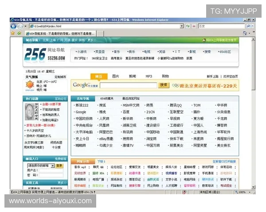This screenshot has height=212, width=266.
Task: Select the 网页 search tab
Action: 99,76
